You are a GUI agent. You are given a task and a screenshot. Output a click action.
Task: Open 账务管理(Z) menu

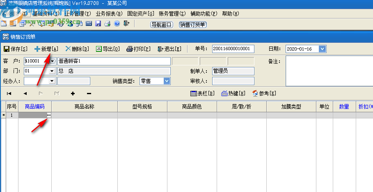(x=172, y=14)
